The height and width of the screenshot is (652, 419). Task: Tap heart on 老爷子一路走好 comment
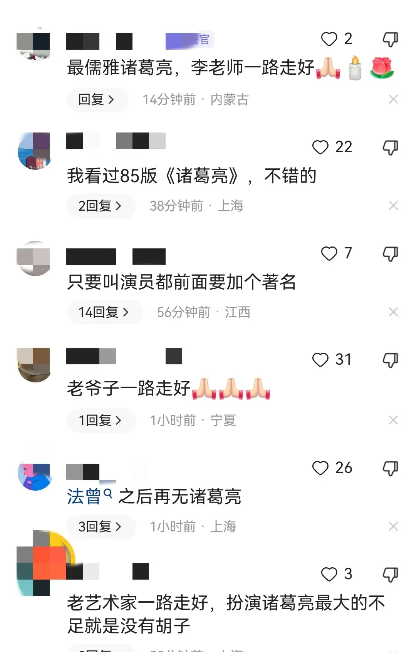[320, 360]
